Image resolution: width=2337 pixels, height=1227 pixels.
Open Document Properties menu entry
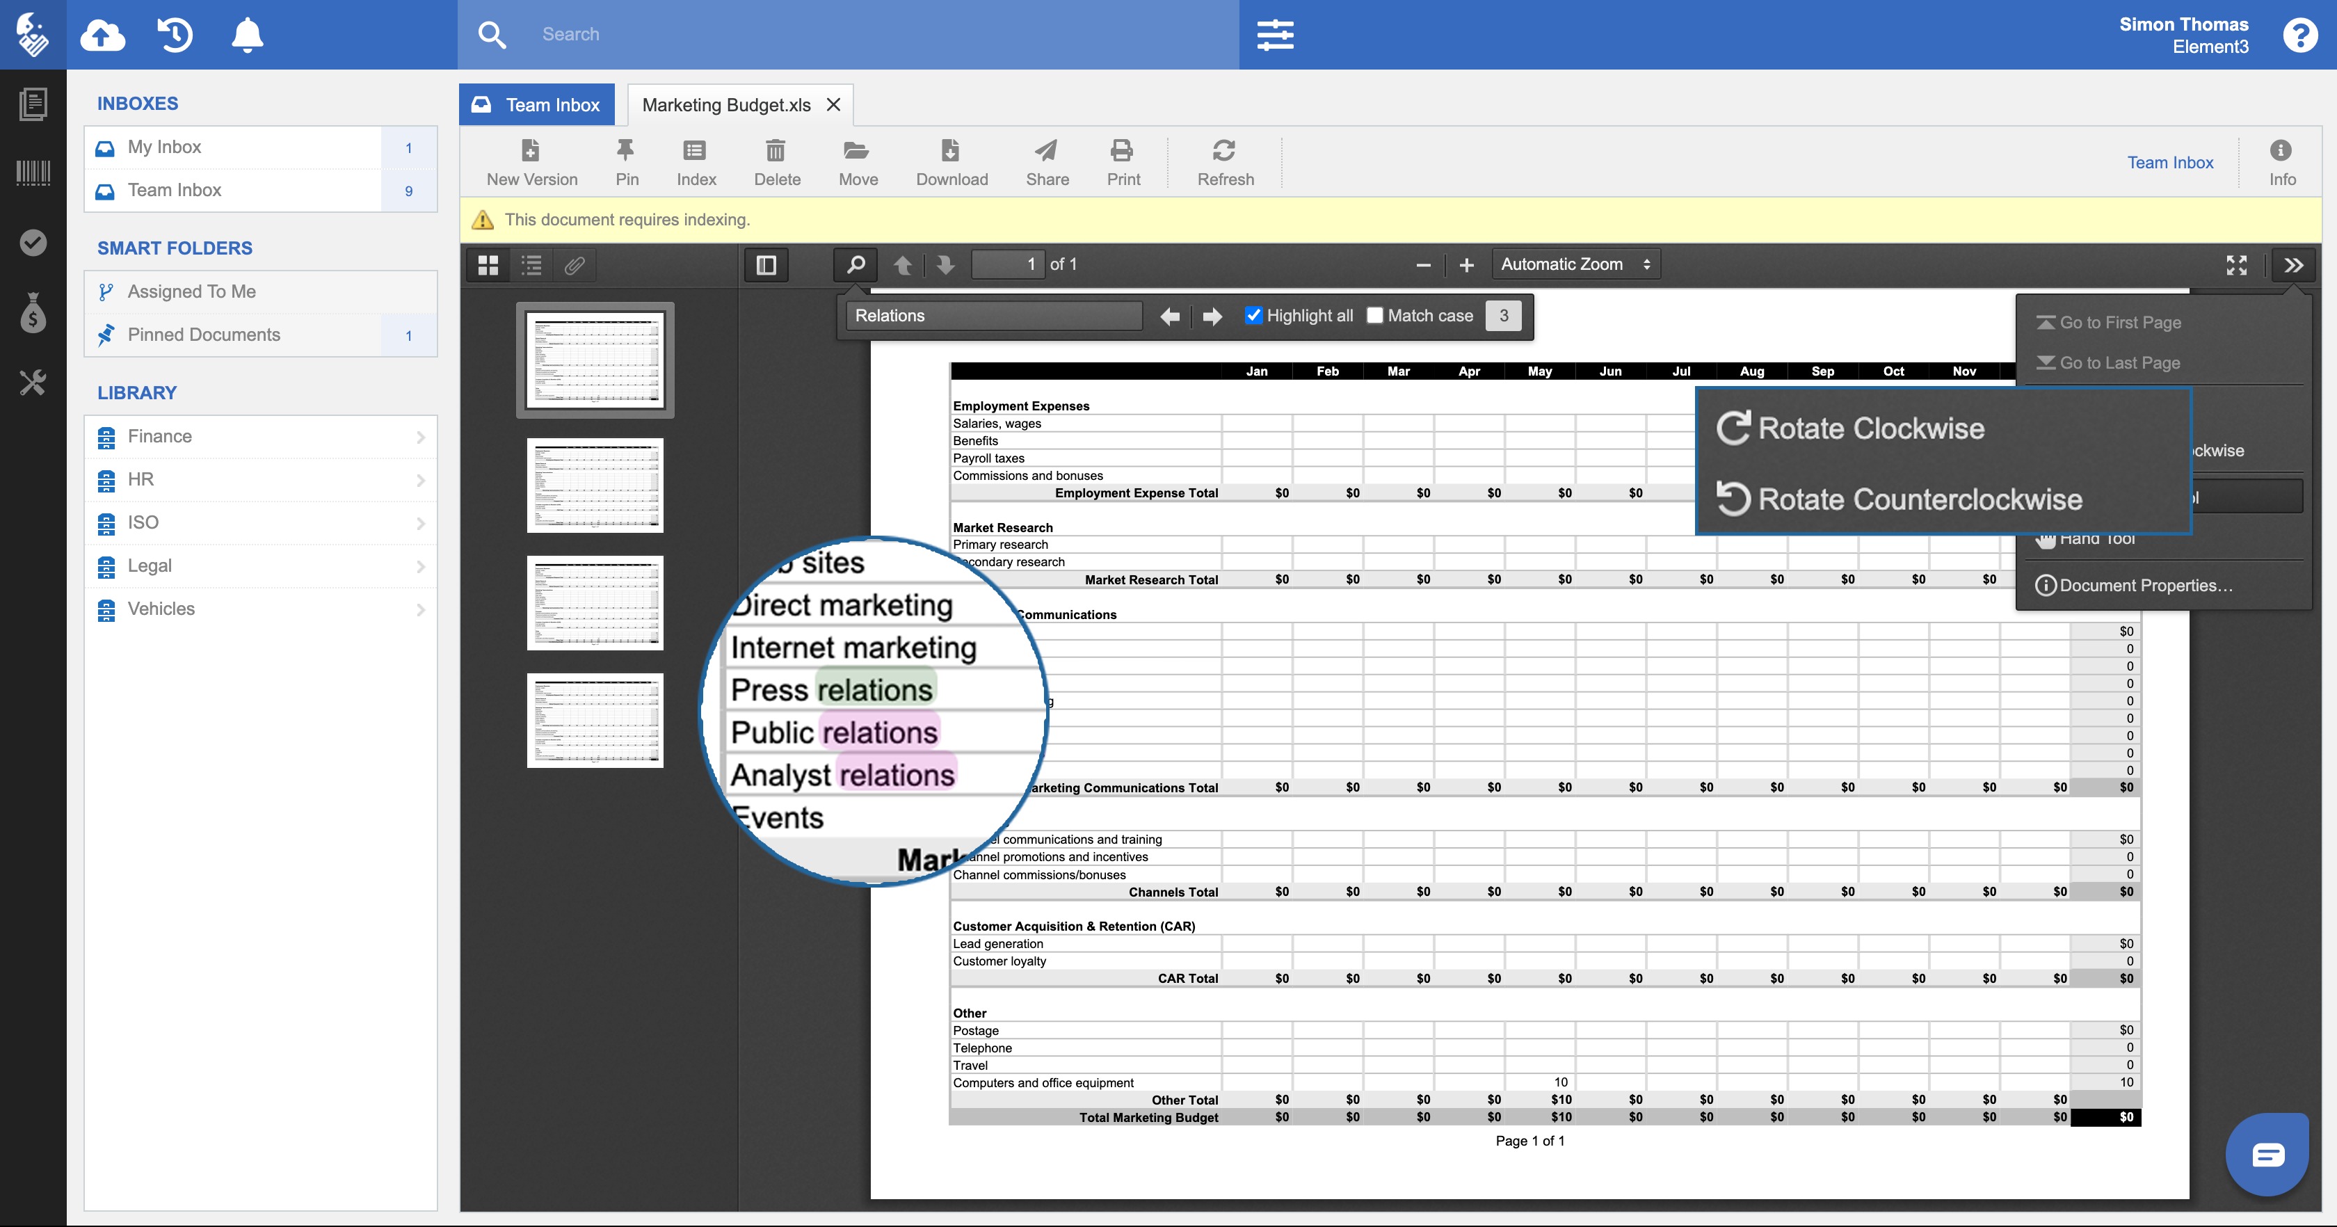pyautogui.click(x=2133, y=586)
